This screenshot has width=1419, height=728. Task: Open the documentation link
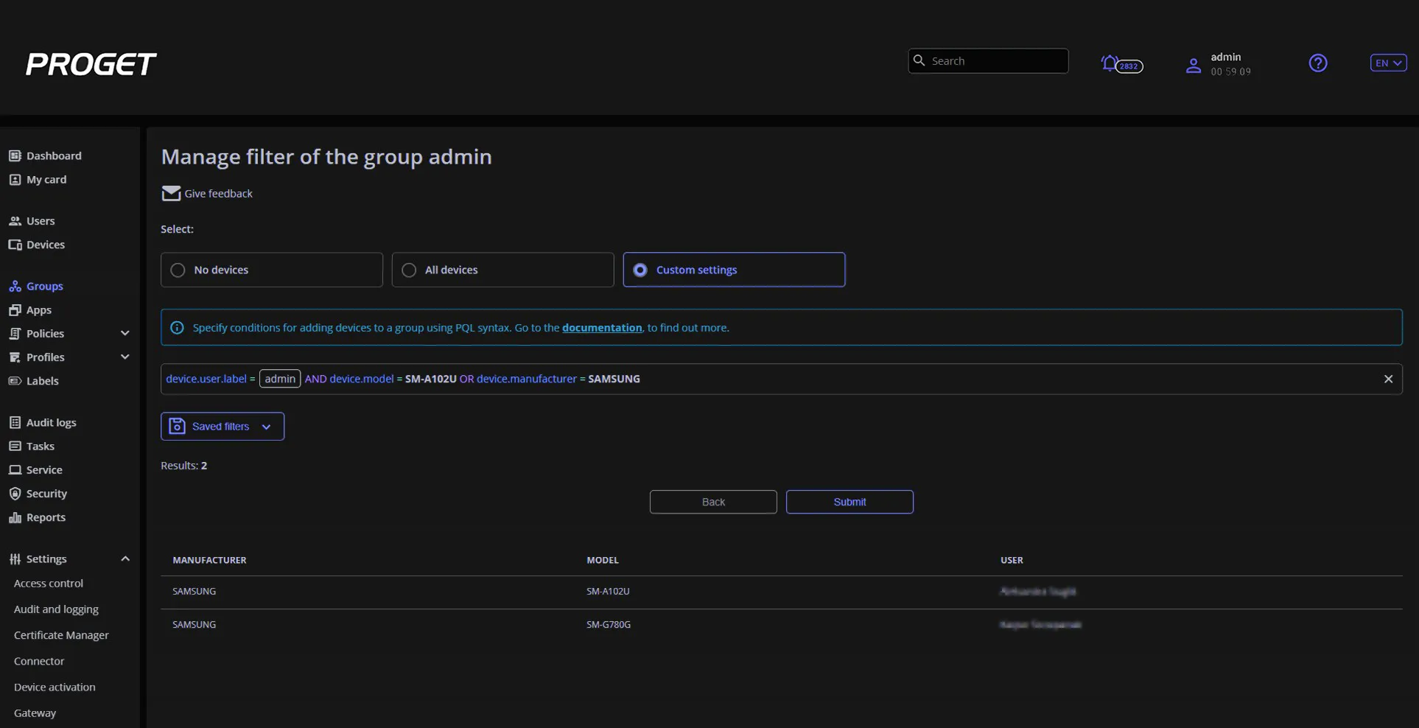[602, 328]
